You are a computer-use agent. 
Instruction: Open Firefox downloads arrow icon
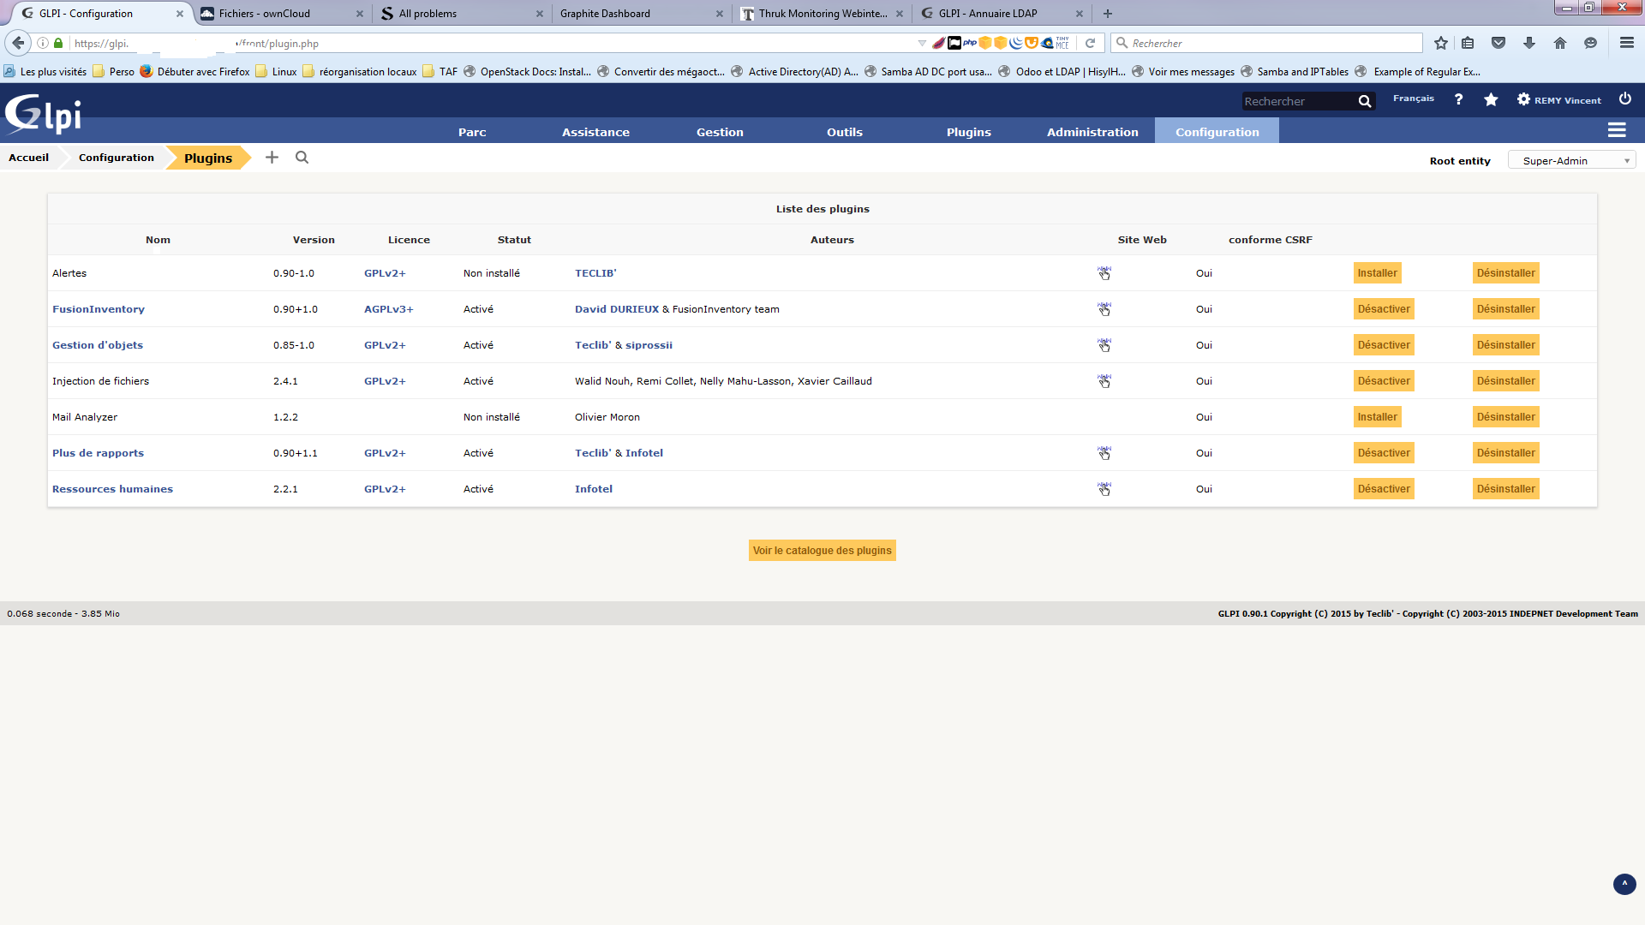(1529, 43)
